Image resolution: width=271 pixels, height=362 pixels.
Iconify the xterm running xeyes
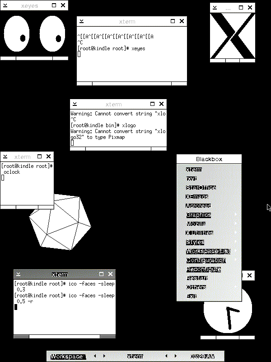click(x=81, y=21)
